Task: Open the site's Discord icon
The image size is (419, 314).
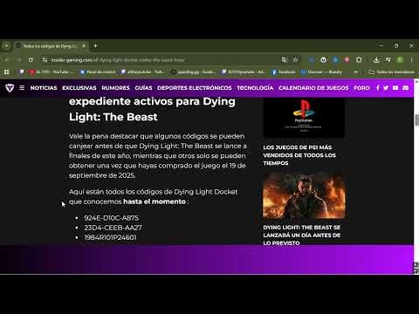Action: click(x=406, y=88)
